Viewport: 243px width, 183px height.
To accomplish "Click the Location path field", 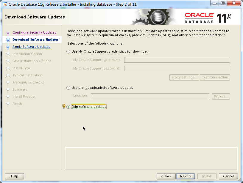I will [x=150, y=96].
